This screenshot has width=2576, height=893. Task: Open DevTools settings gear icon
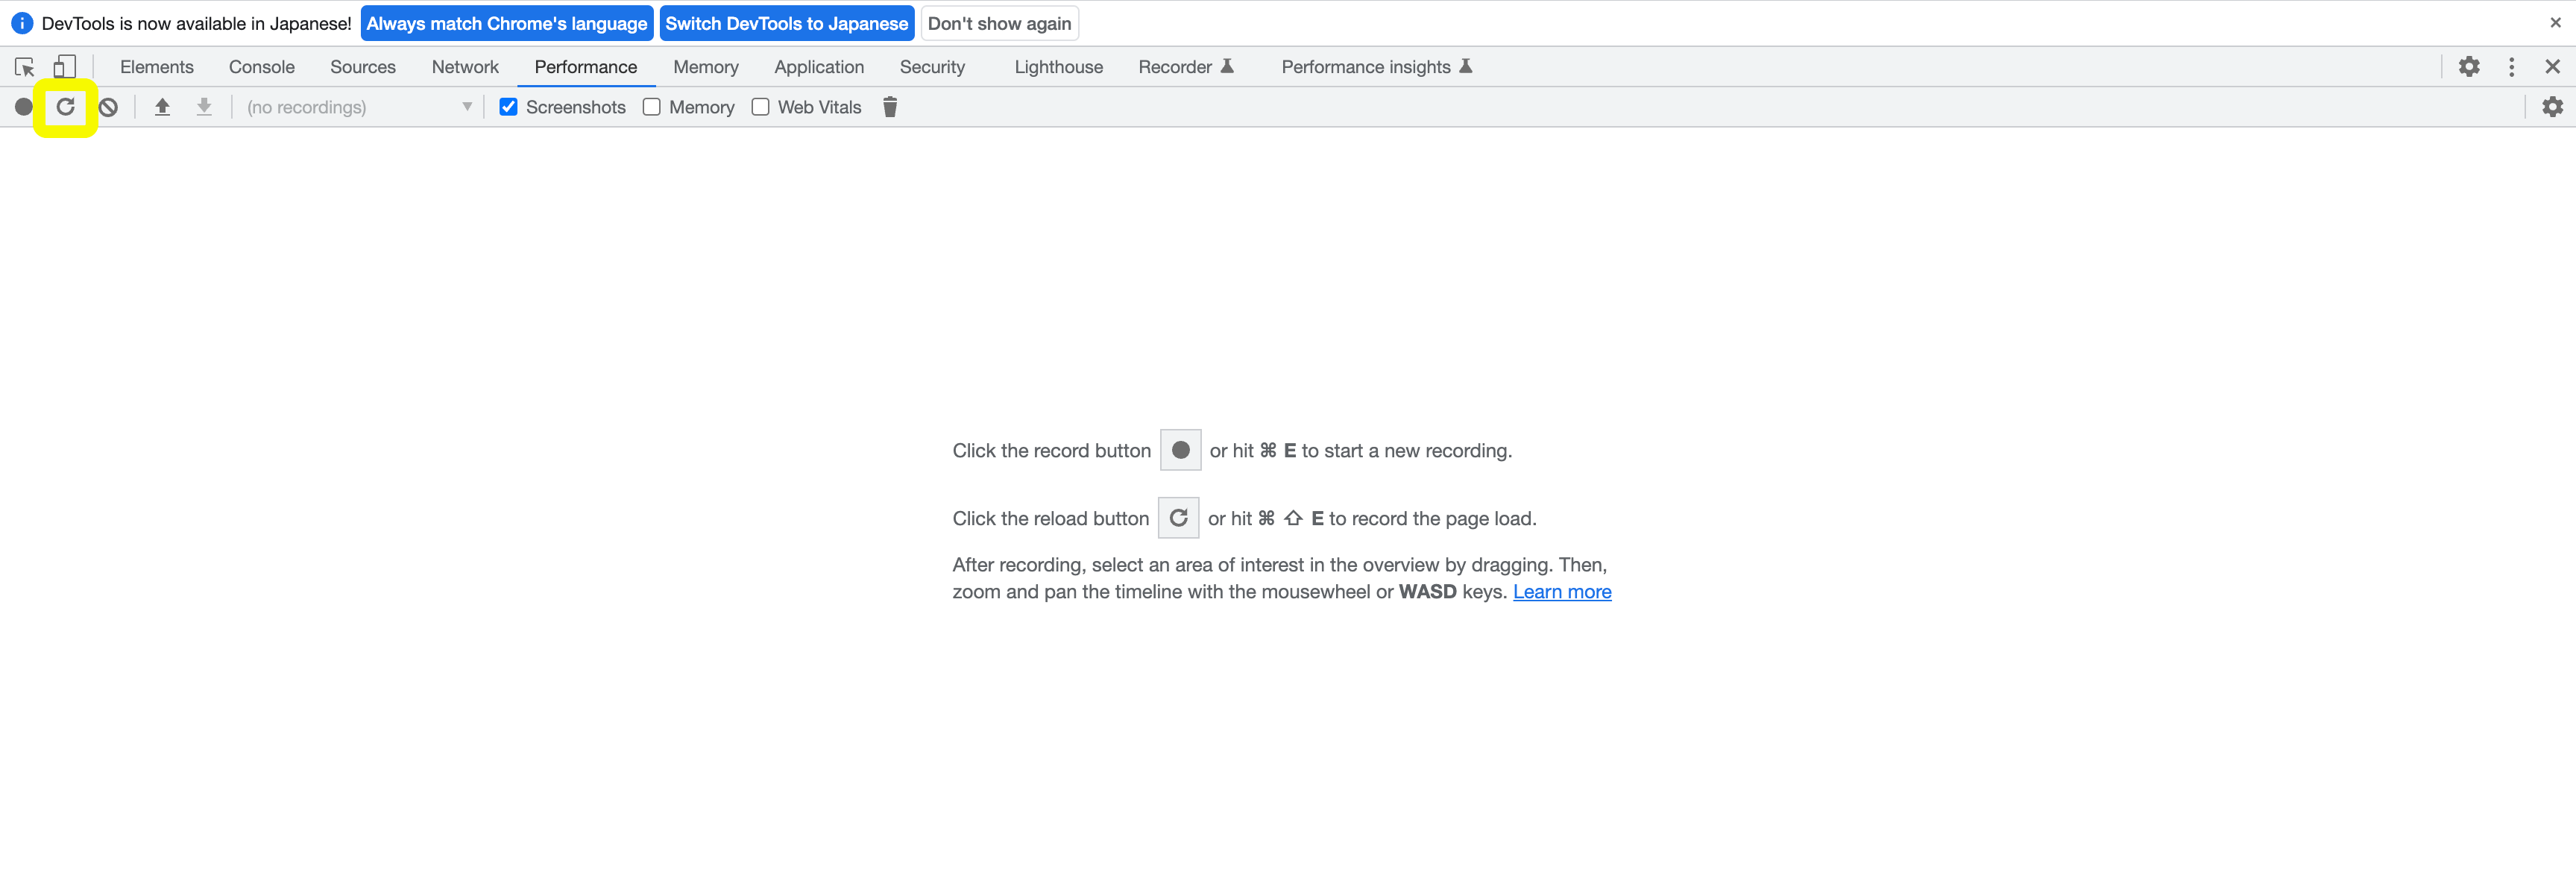(2468, 66)
